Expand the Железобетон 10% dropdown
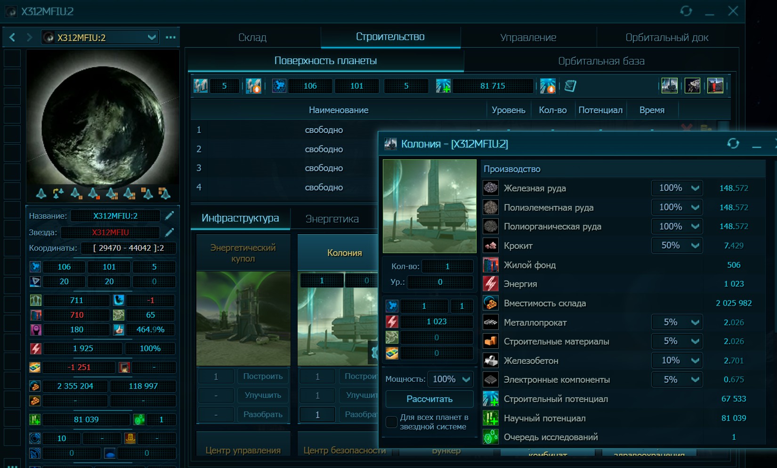 [677, 361]
